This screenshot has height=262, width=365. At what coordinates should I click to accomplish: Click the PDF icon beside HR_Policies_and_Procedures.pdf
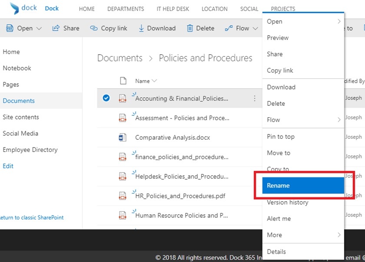point(123,196)
